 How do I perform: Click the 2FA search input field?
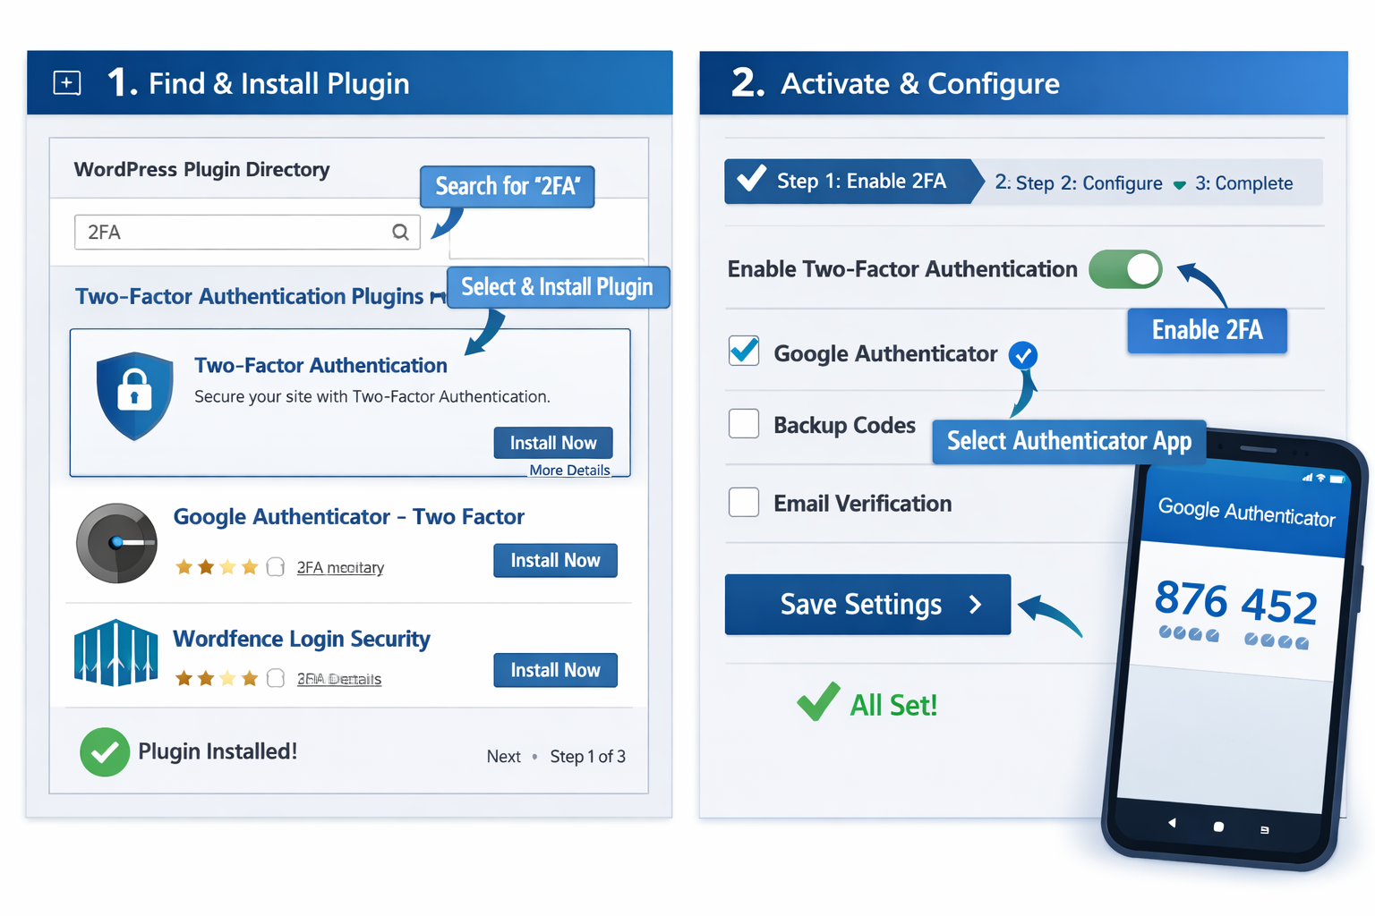224,232
